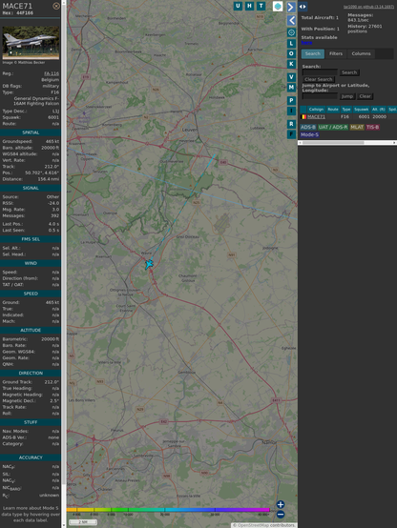Click the MLAT legend label

click(357, 128)
